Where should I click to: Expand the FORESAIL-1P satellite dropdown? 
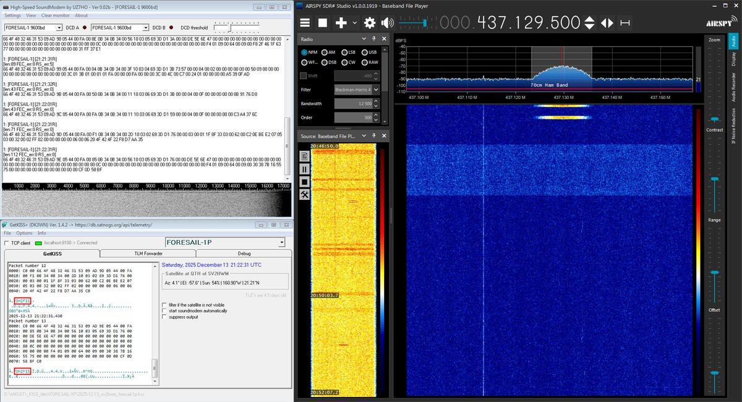226,242
